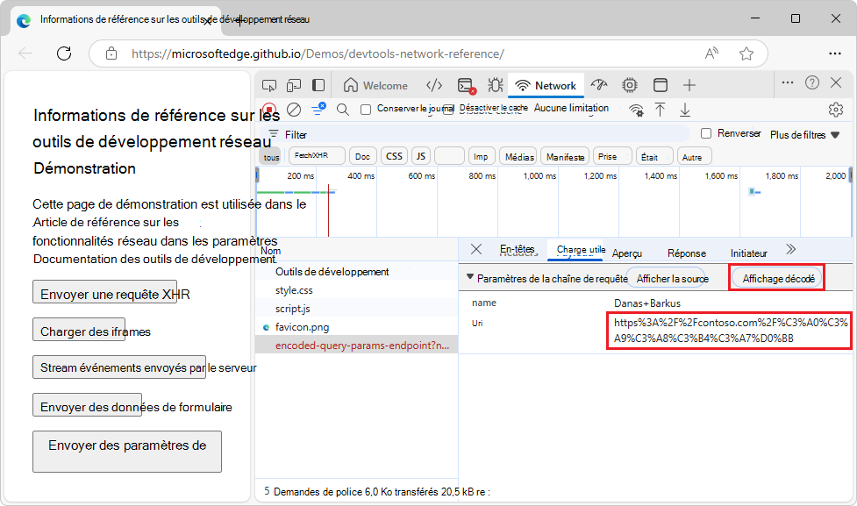Open Customize DevTools ellipsis menu
The height and width of the screenshot is (506, 857).
click(788, 82)
